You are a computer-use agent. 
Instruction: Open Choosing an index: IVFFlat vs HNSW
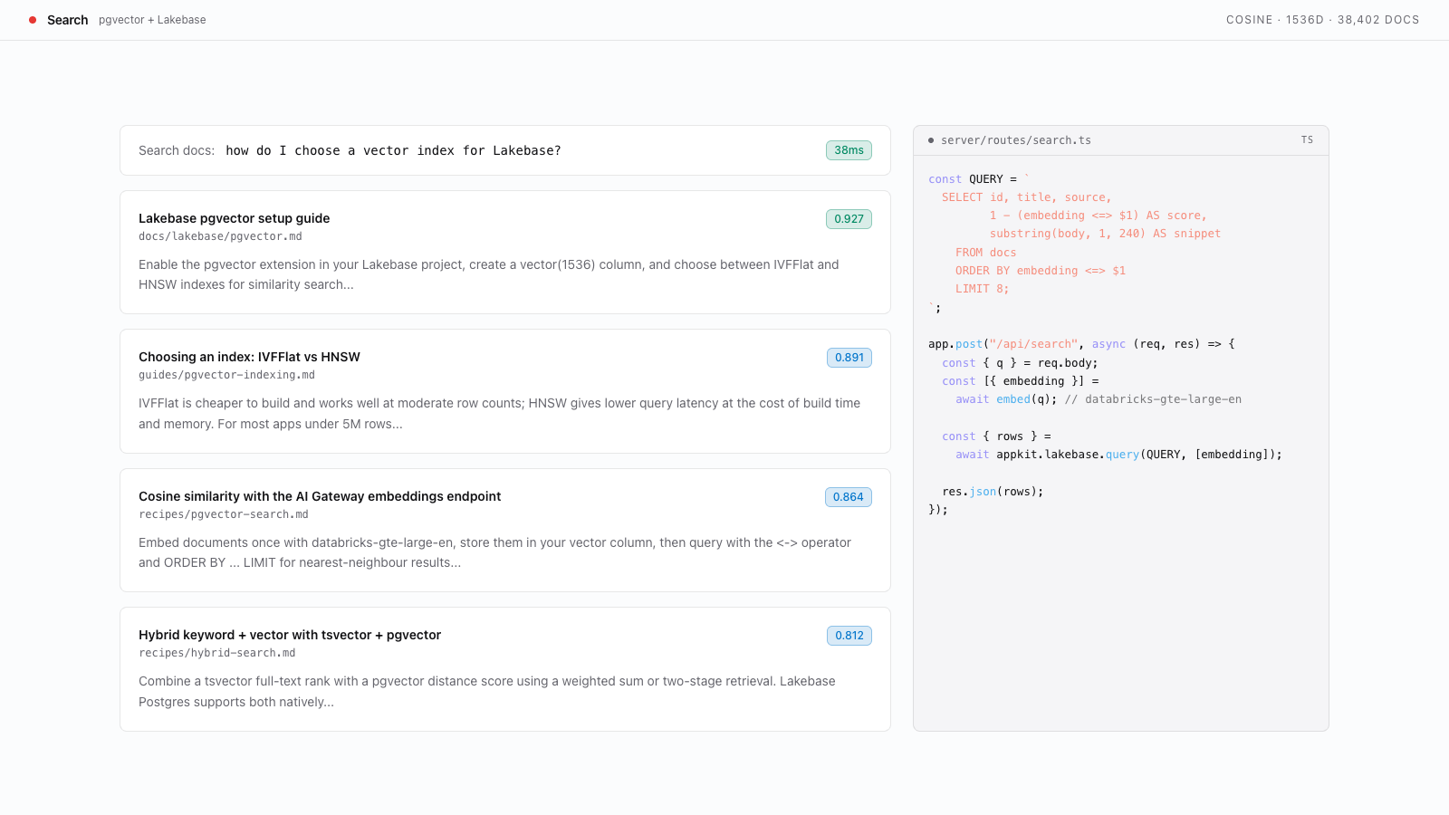(505, 391)
